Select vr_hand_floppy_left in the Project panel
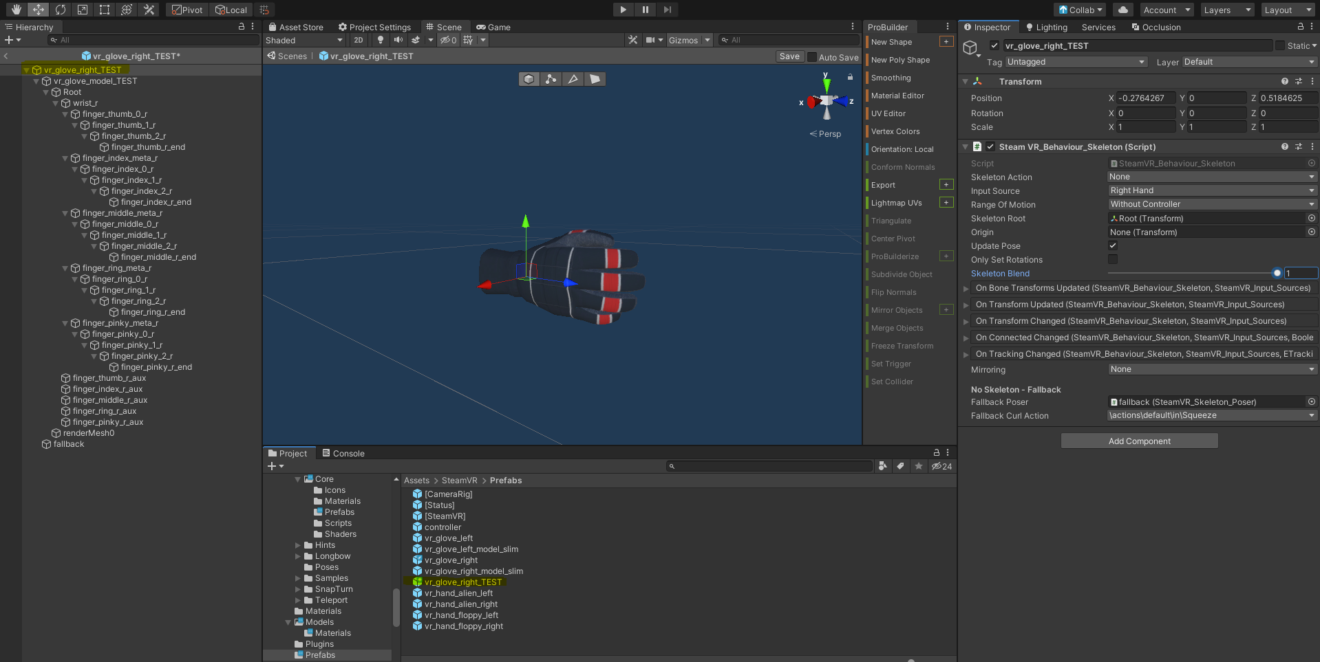The height and width of the screenshot is (662, 1320). 462,615
